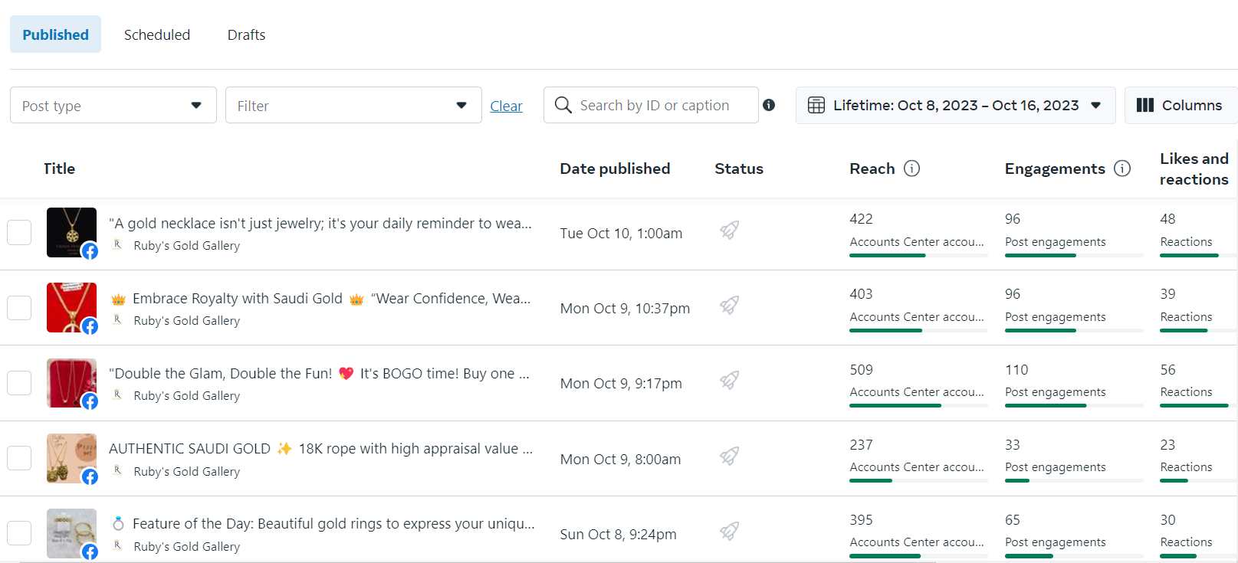Check the Embrace Royalty post checkbox
The image size is (1238, 563).
19,308
